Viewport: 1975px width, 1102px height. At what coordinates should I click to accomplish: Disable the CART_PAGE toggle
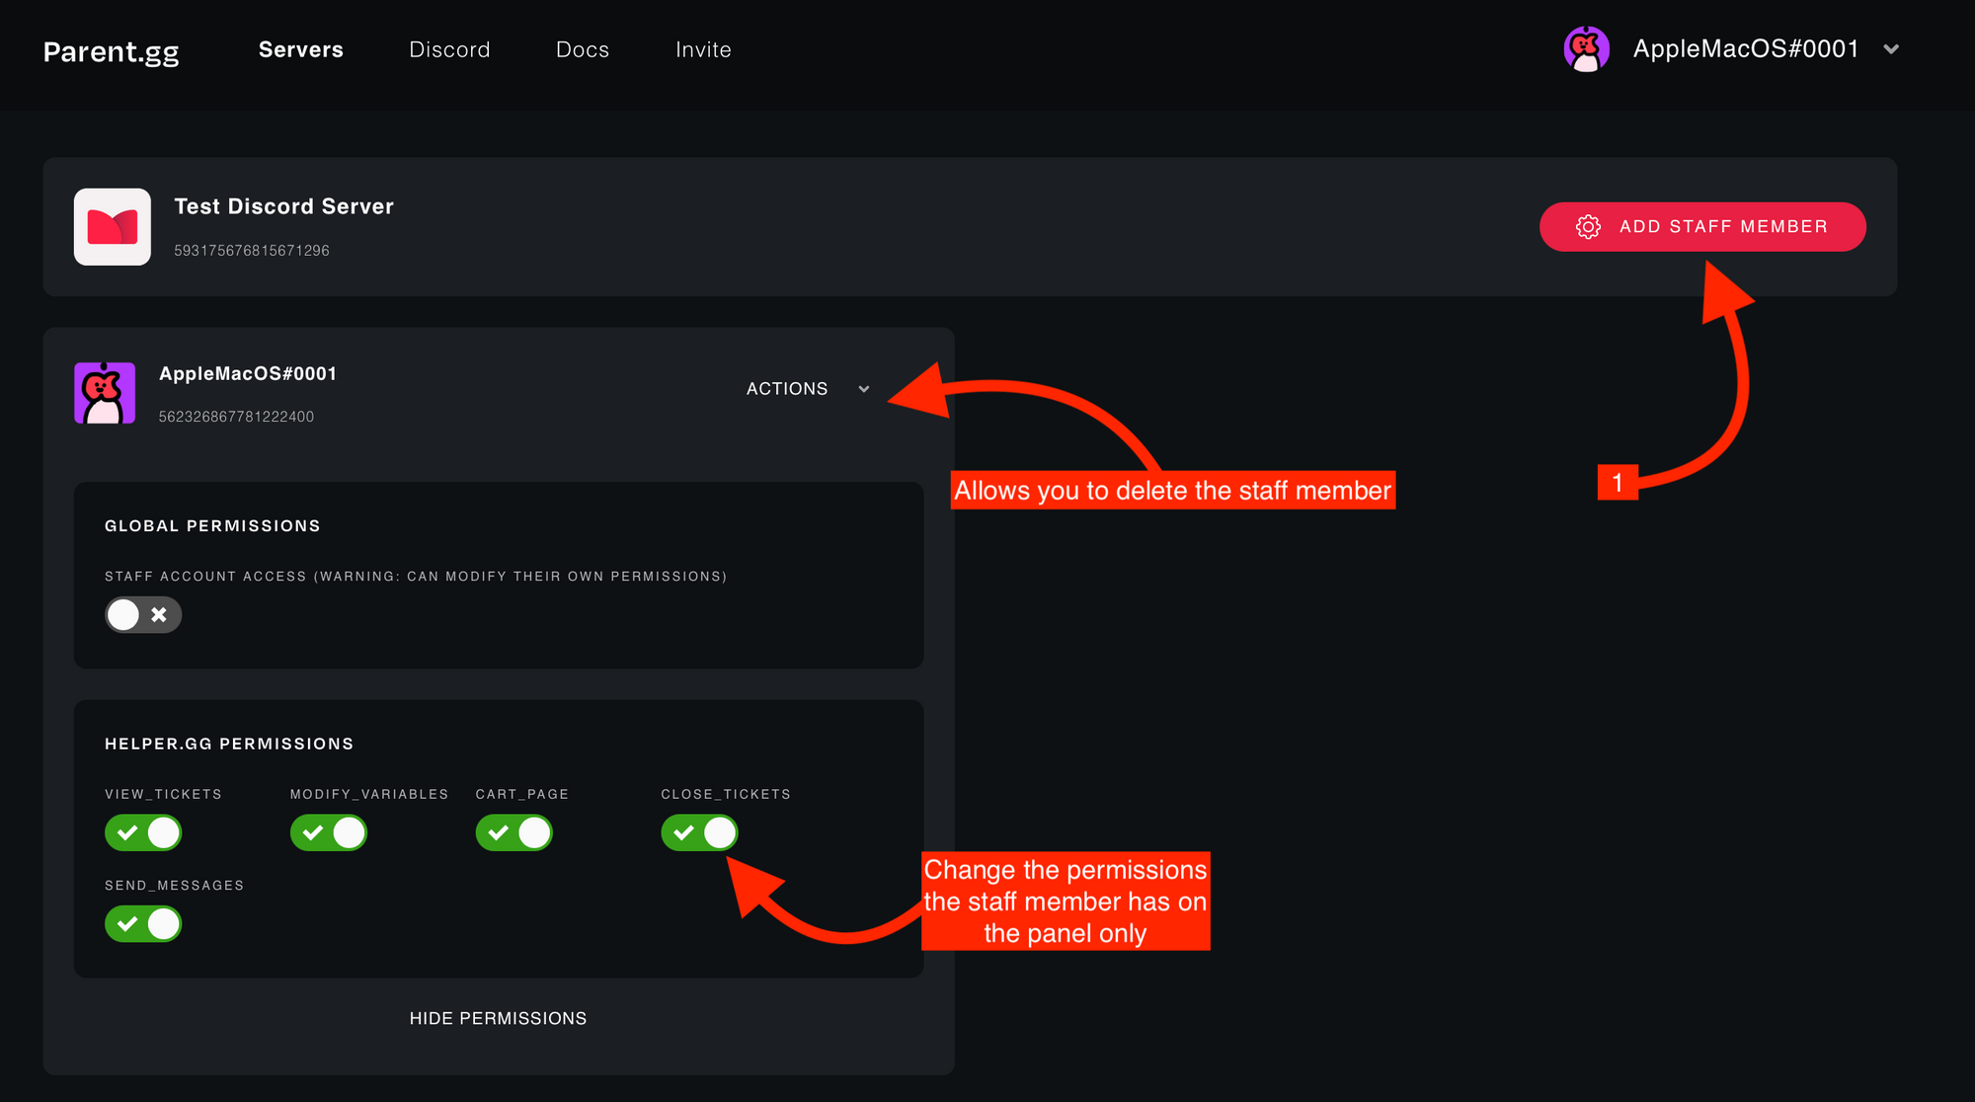tap(513, 833)
